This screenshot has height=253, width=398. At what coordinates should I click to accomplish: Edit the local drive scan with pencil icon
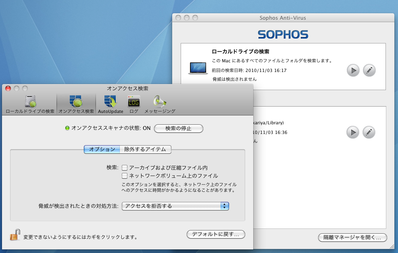click(369, 70)
